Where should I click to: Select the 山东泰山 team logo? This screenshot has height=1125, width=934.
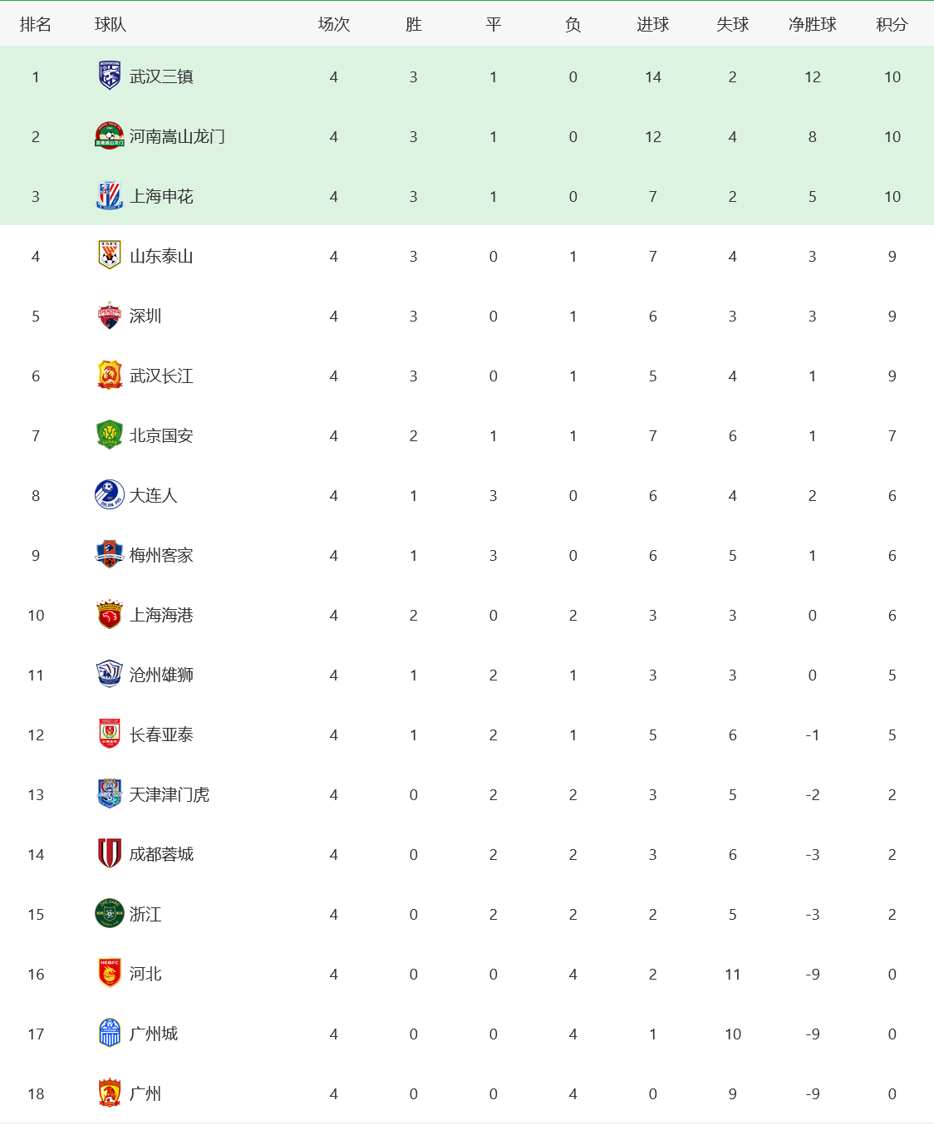coord(110,256)
